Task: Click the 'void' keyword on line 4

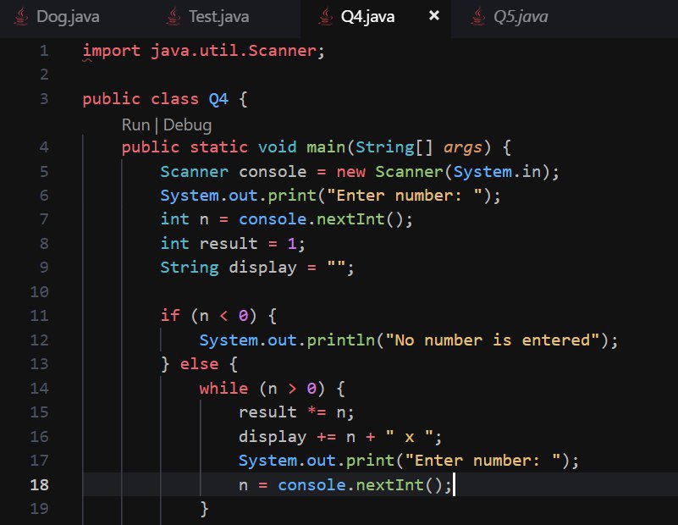Action: point(277,147)
